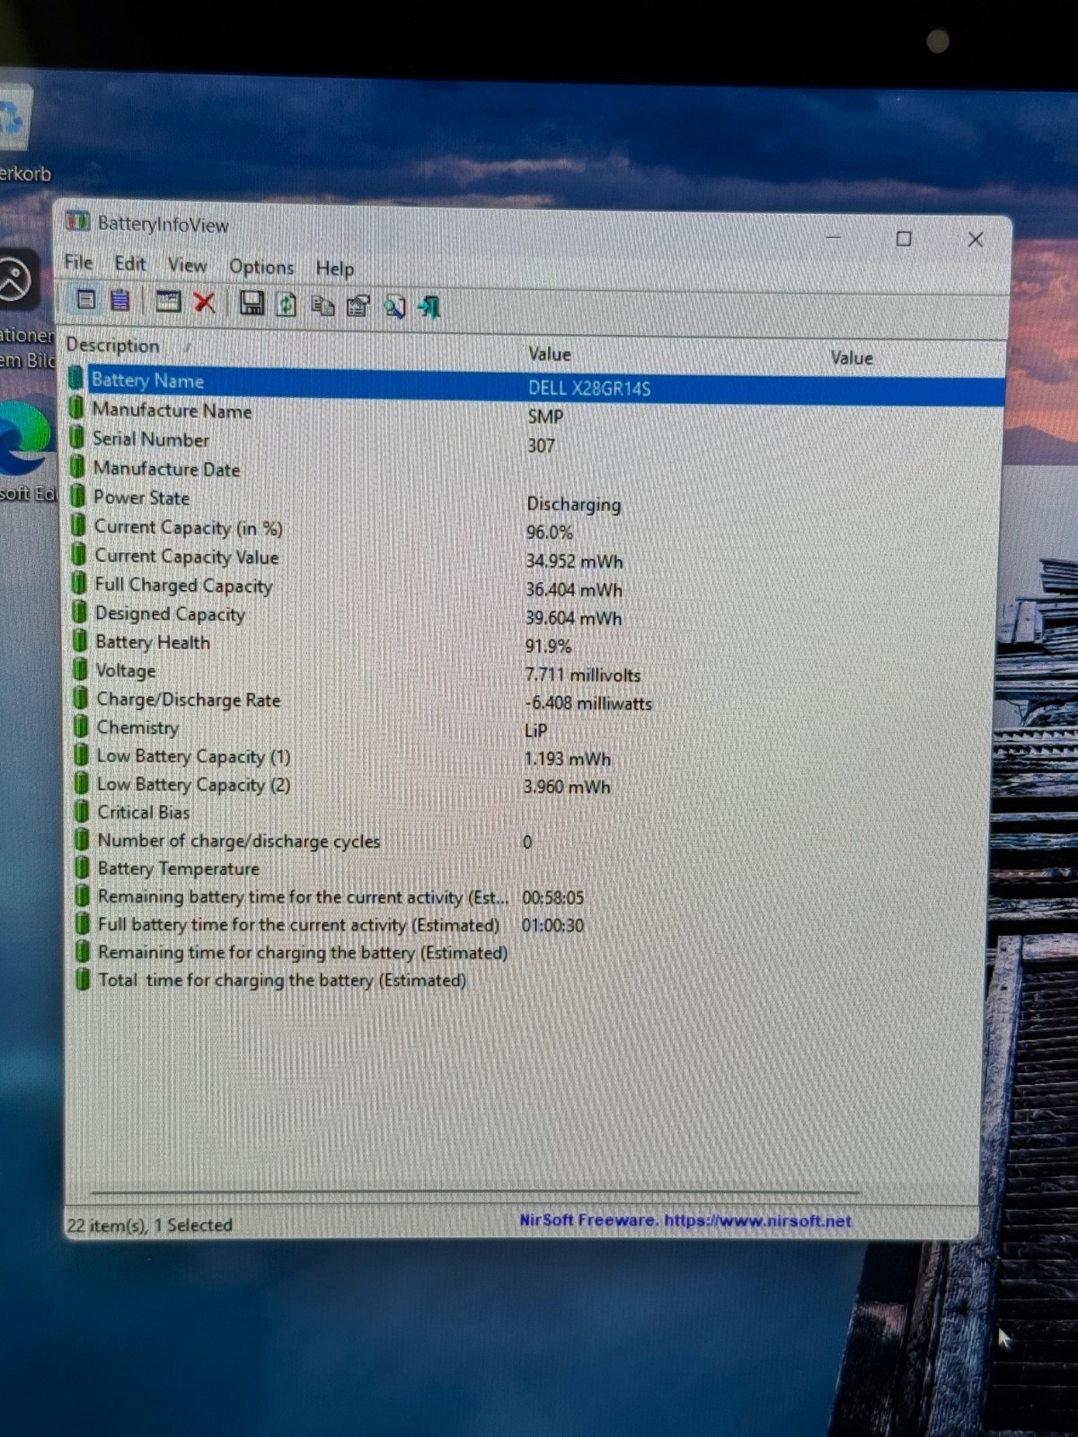
Task: Click the Discharging value cell
Action: [x=573, y=504]
